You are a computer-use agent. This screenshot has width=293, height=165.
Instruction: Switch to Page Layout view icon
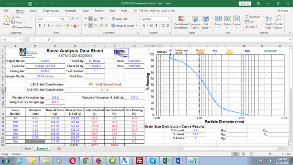(x=244, y=154)
